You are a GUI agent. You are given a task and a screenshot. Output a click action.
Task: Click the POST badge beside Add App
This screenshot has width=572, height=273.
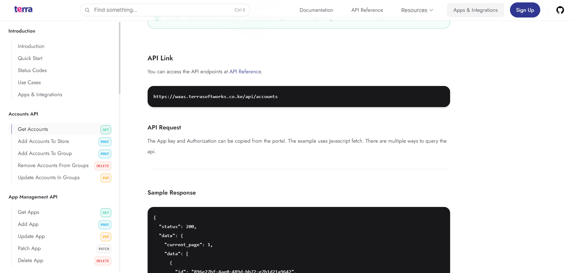point(105,225)
